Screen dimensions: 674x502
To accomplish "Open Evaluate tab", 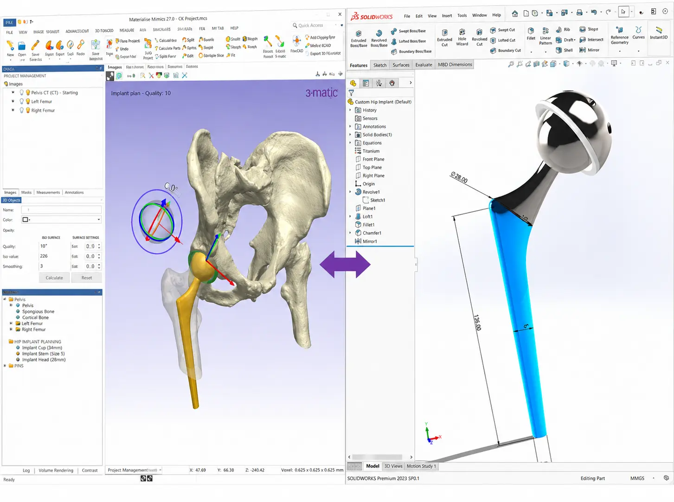I will tap(424, 65).
